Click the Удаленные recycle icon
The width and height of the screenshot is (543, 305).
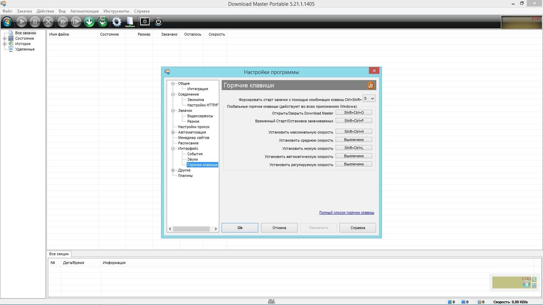tap(11, 49)
